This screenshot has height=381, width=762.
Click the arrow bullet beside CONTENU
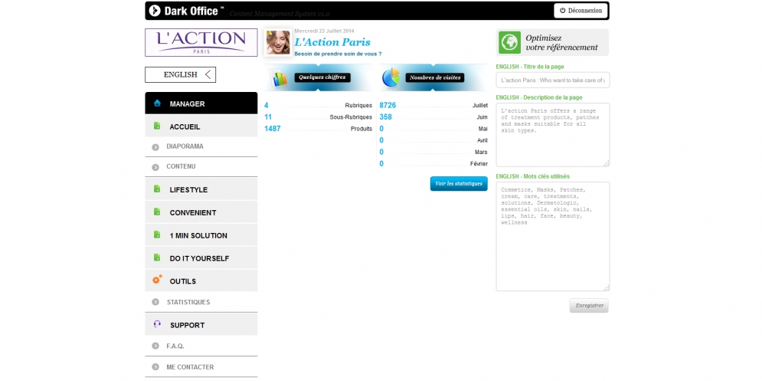(x=155, y=167)
